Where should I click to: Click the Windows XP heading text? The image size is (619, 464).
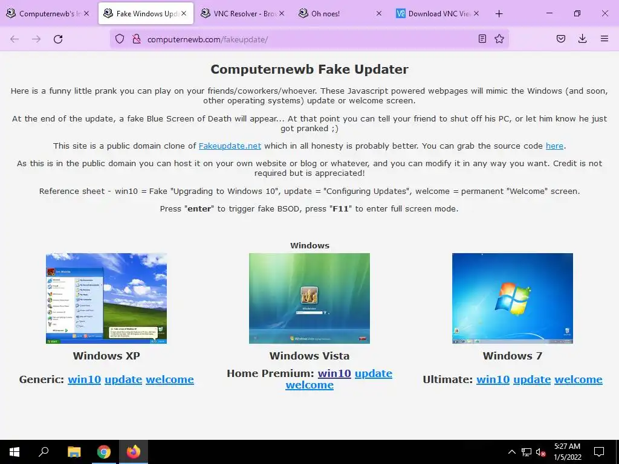coord(106,356)
